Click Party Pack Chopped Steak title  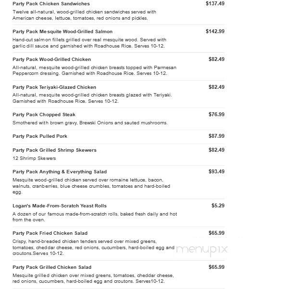[x=44, y=115]
